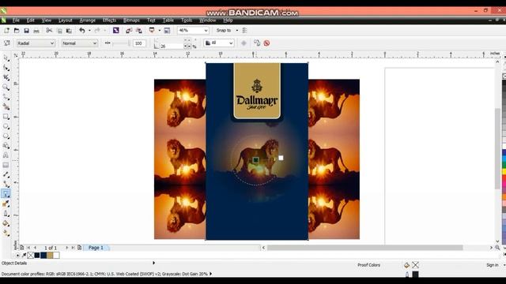Open the Search content purple icon
Viewport: 506px width, 284px height.
tap(116, 30)
